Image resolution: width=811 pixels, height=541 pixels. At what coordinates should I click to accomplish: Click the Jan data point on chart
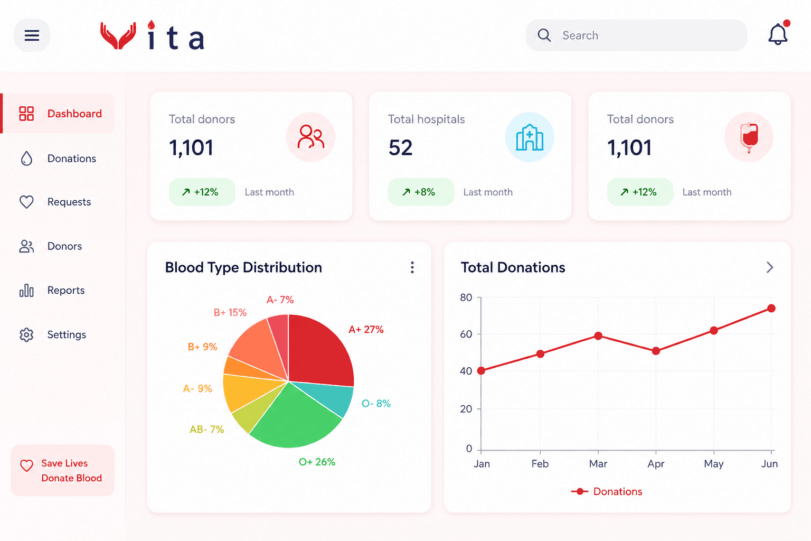481,371
